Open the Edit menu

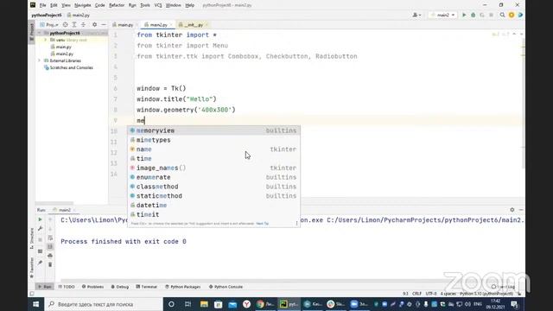pos(54,5)
